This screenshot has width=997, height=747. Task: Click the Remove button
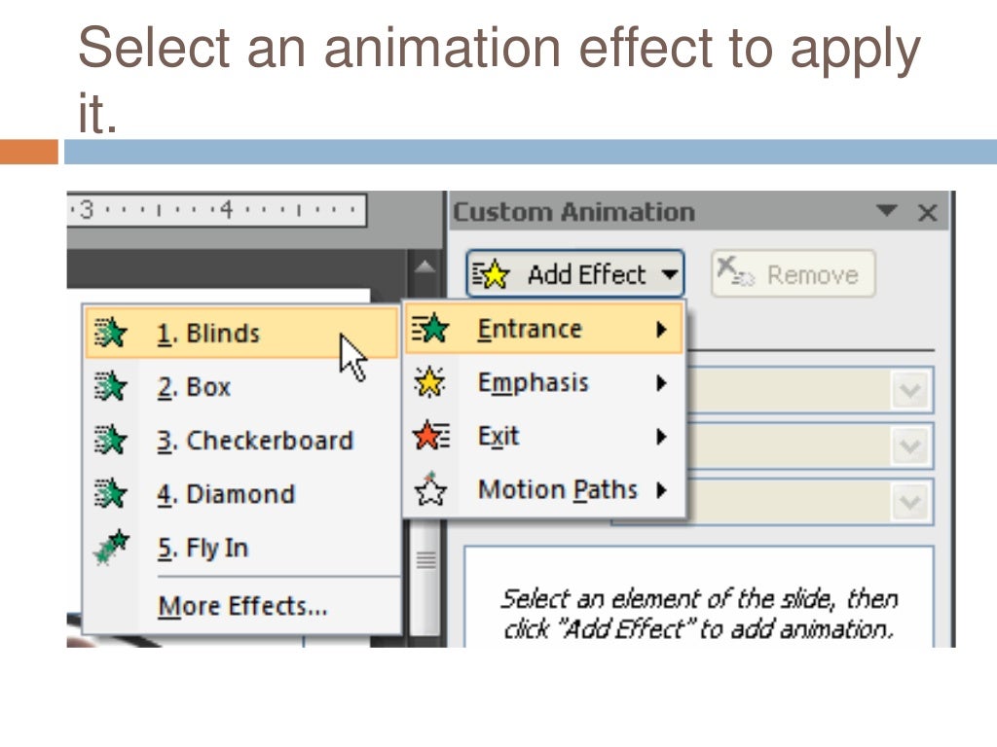click(x=793, y=273)
